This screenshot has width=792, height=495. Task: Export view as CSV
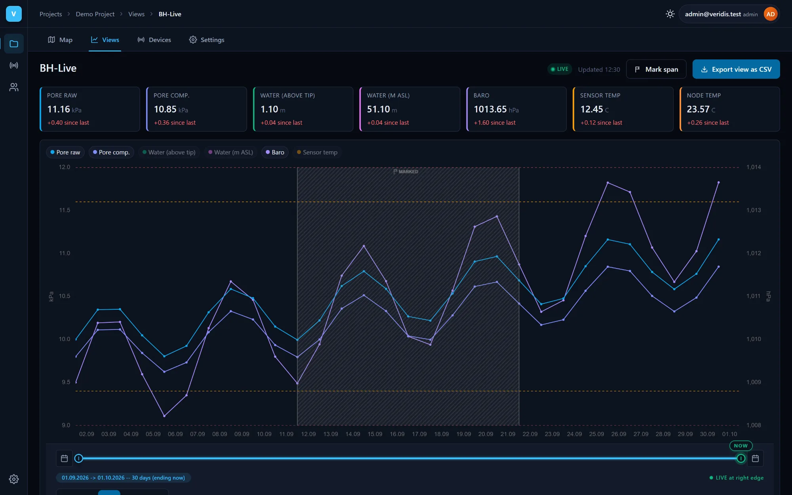pos(736,69)
